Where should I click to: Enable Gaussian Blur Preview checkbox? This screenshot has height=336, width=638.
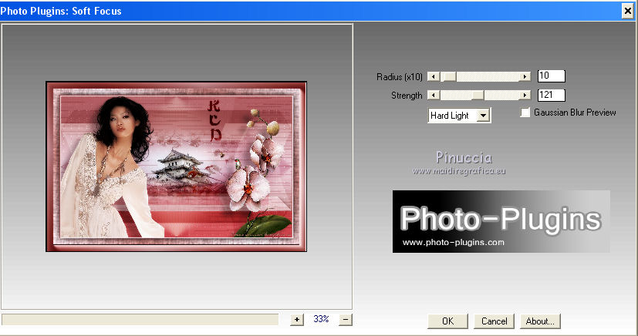(x=525, y=113)
